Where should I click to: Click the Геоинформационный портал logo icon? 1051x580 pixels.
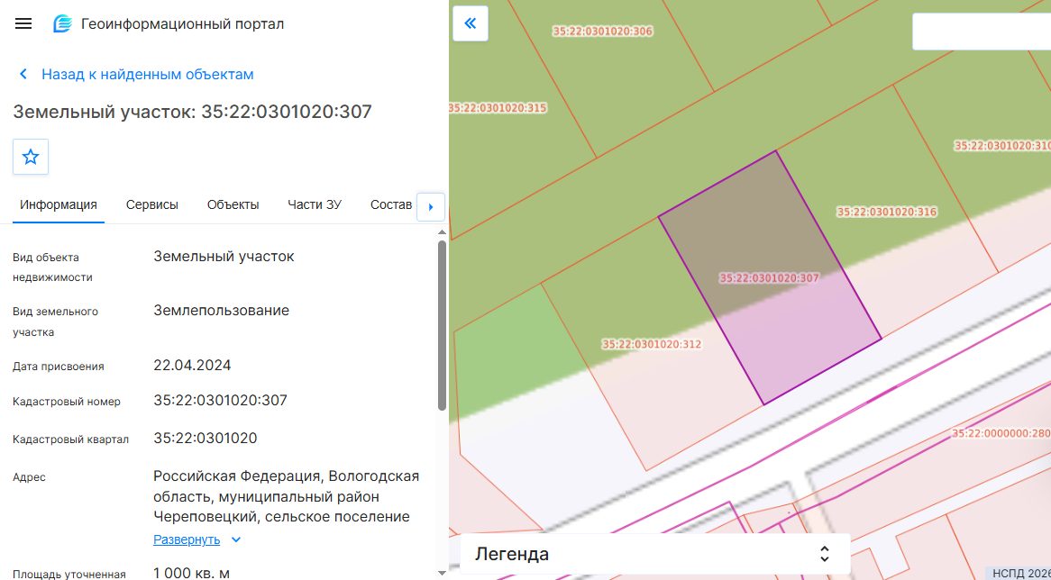tap(62, 24)
